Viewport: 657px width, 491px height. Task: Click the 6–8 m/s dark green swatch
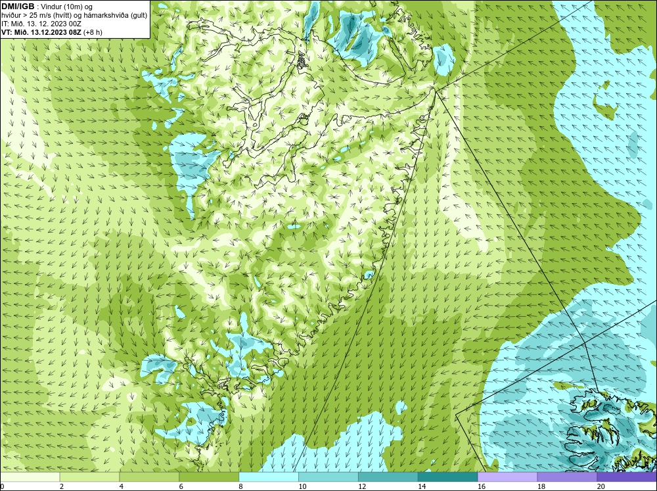coord(209,477)
